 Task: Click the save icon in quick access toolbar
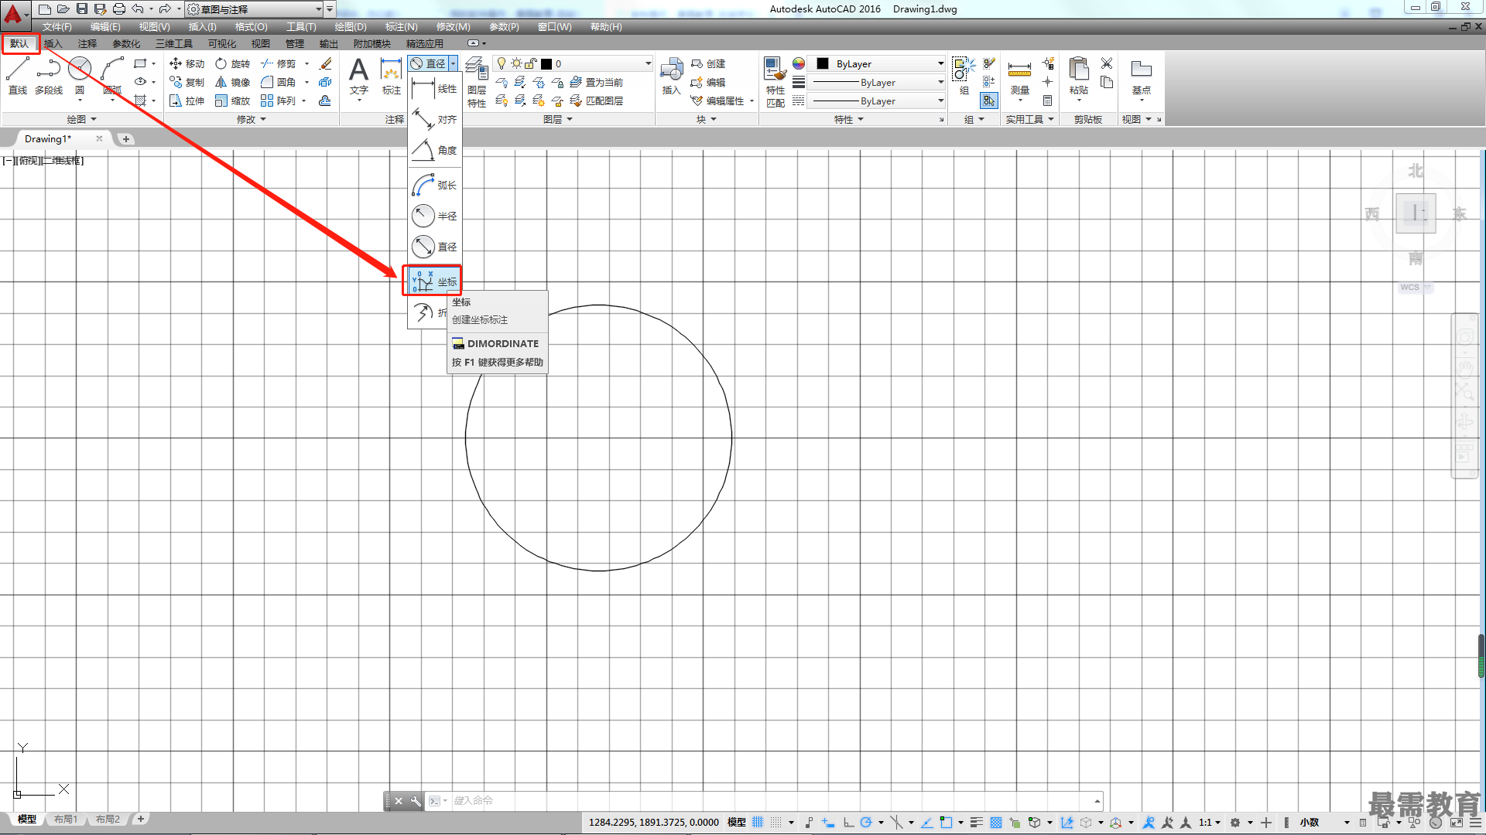[82, 9]
